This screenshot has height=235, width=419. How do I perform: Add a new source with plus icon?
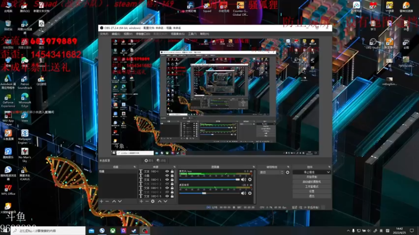(x=141, y=201)
